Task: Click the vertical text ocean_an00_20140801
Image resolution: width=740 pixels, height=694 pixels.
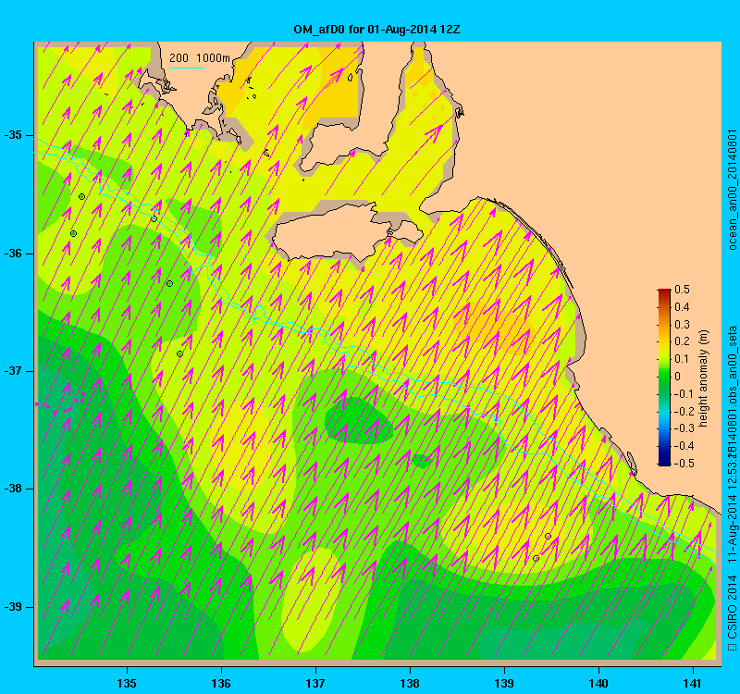Action: click(x=732, y=190)
